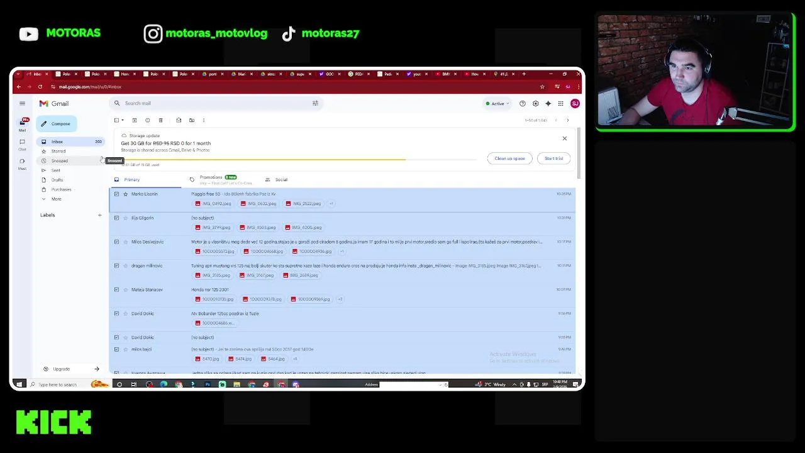Move selected emails to folder
The image size is (805, 453).
[x=192, y=120]
